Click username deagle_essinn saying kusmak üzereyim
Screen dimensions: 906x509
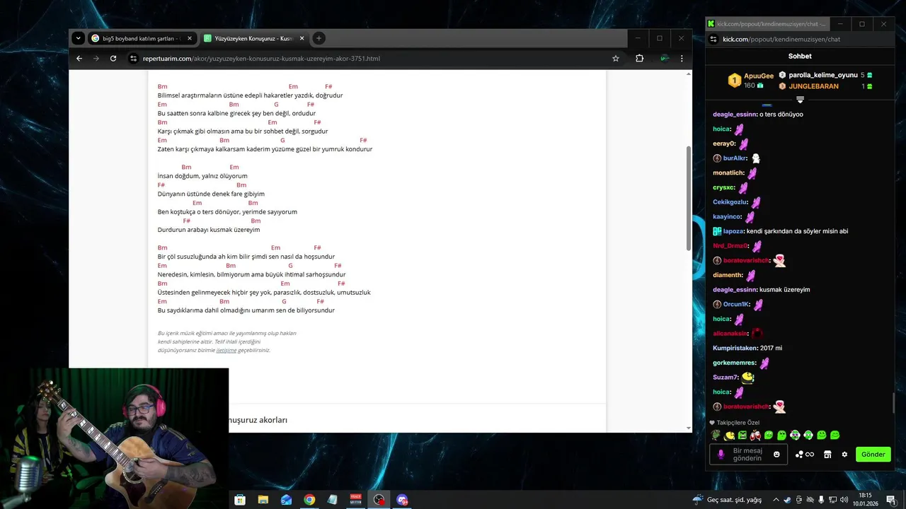[x=735, y=290]
